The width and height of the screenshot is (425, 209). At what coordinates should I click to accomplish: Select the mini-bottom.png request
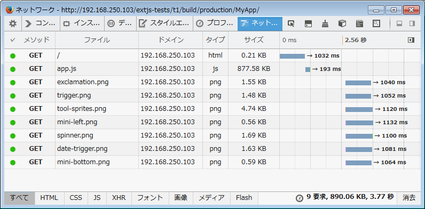tap(212, 162)
